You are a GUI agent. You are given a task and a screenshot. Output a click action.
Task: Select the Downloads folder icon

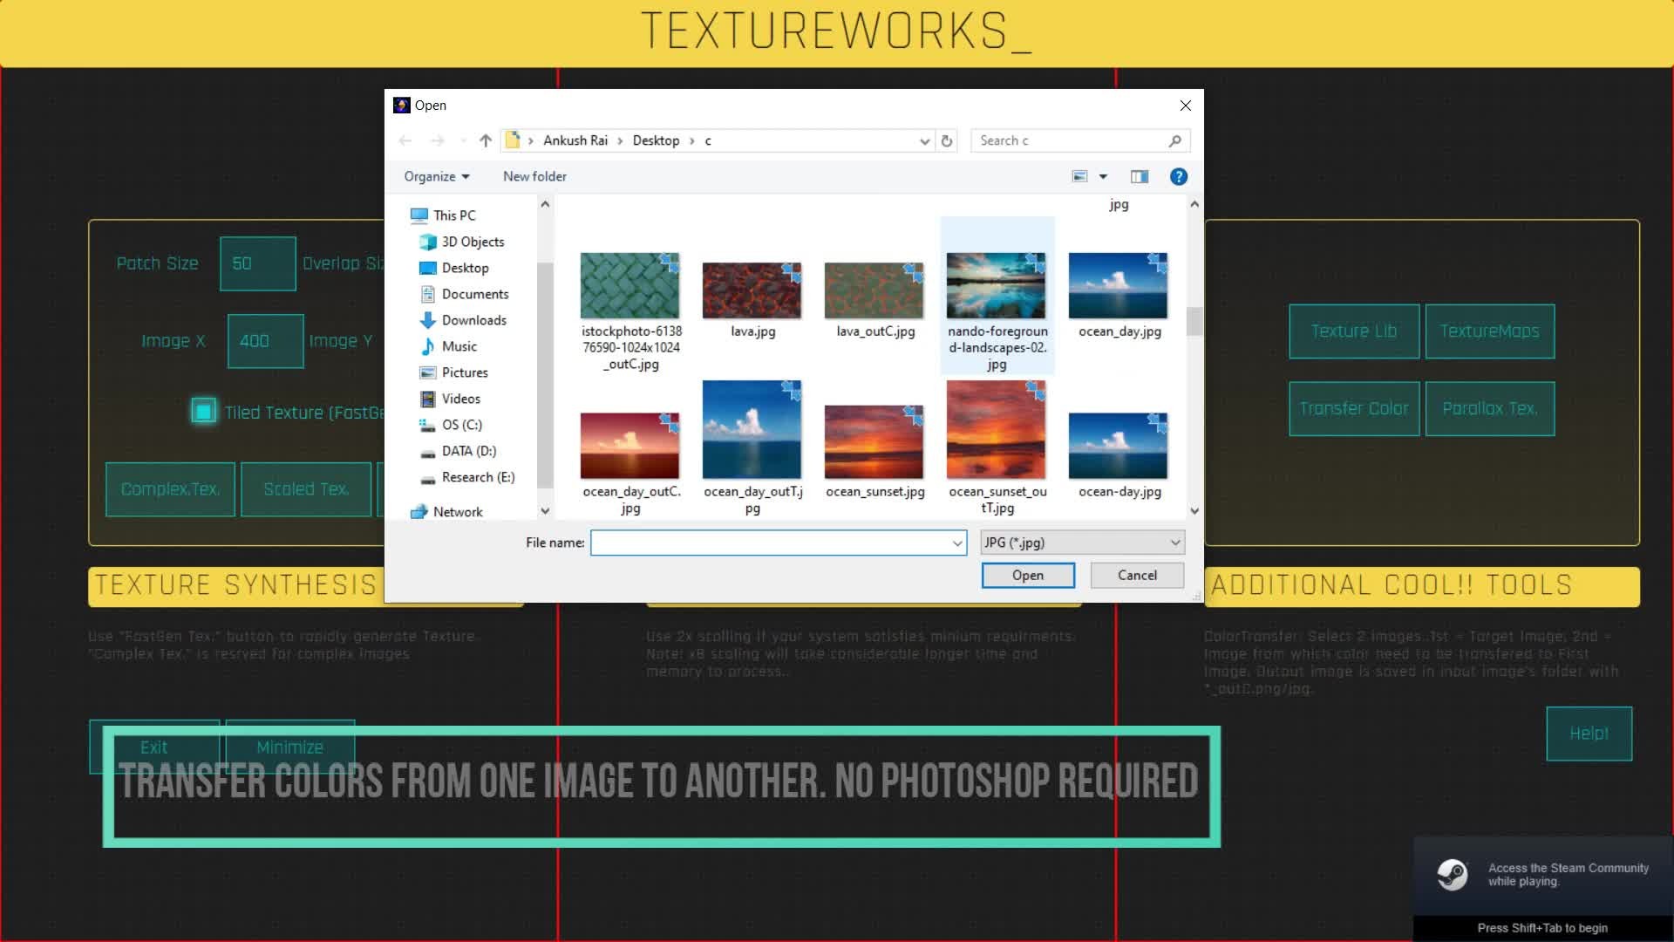tap(427, 320)
